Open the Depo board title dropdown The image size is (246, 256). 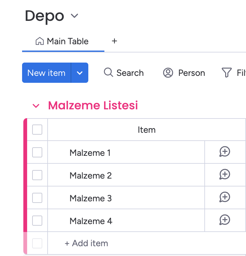tap(74, 16)
